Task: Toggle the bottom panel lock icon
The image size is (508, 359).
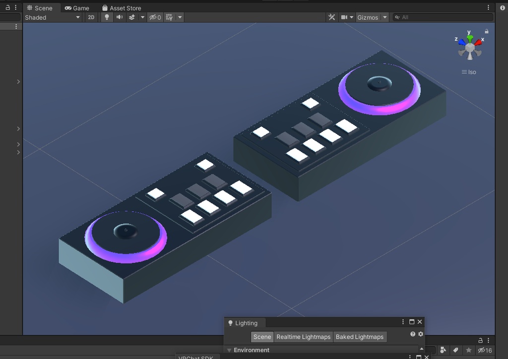Action: coord(480,340)
